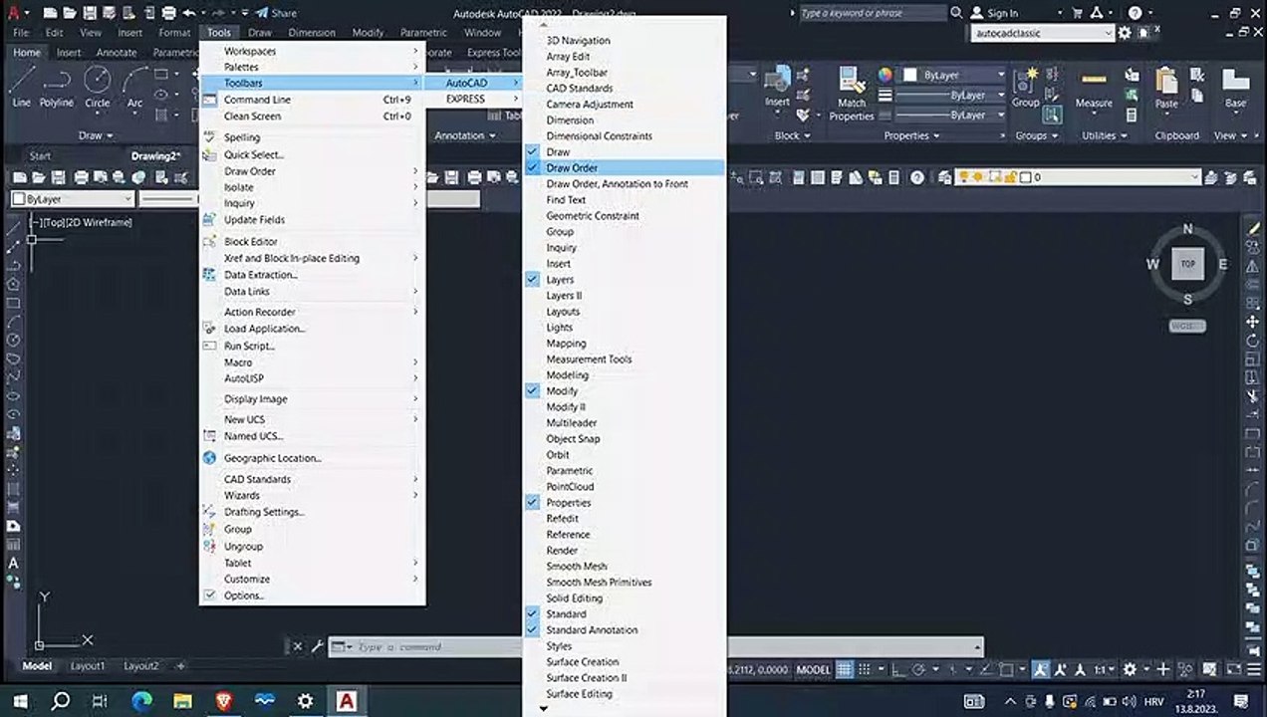Click the object color wheel swatch
Image resolution: width=1267 pixels, height=717 pixels.
coord(886,75)
